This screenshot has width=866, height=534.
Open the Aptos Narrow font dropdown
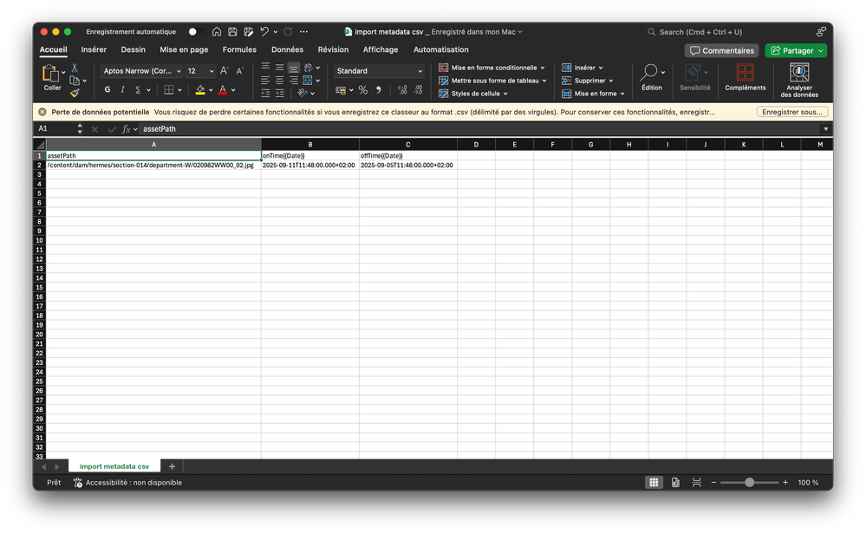(x=142, y=71)
